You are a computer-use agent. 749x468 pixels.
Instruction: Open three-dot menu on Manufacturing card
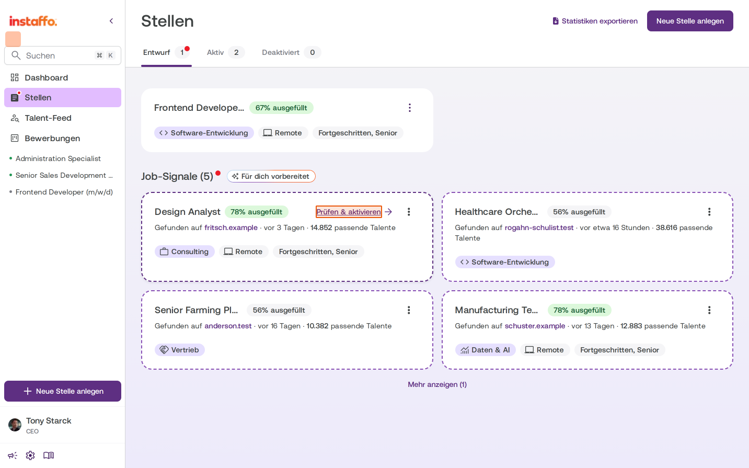(x=709, y=310)
